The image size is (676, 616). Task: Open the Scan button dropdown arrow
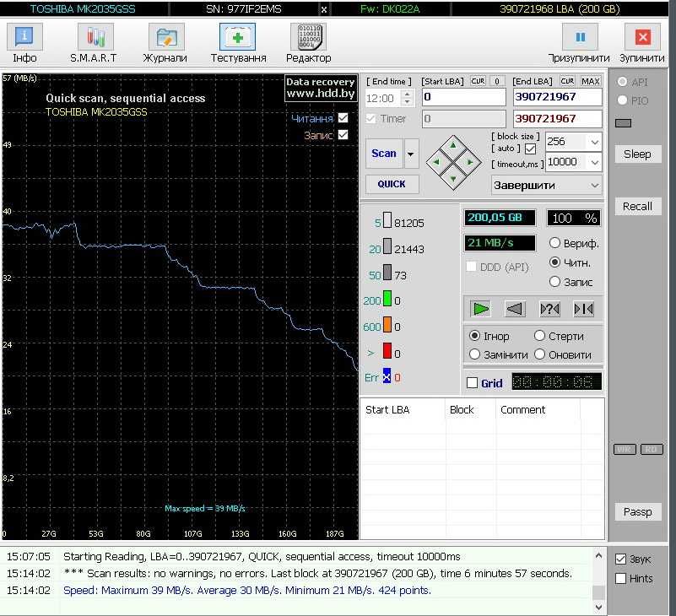coord(411,154)
